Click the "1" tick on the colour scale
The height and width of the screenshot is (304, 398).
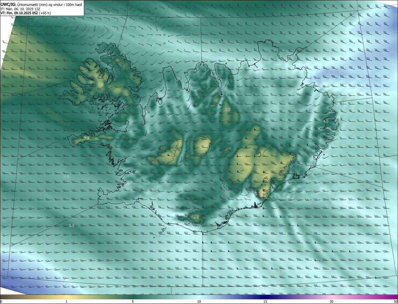67,302
